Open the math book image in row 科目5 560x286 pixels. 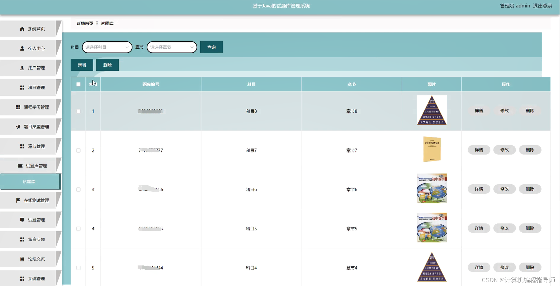[432, 228]
